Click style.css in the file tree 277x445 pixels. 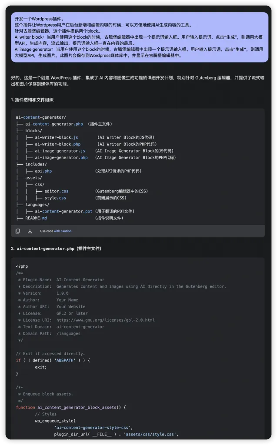pyautogui.click(x=55, y=198)
